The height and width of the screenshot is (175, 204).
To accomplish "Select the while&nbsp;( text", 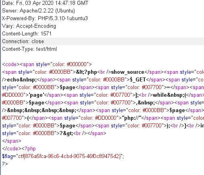I will tap(170, 95).
